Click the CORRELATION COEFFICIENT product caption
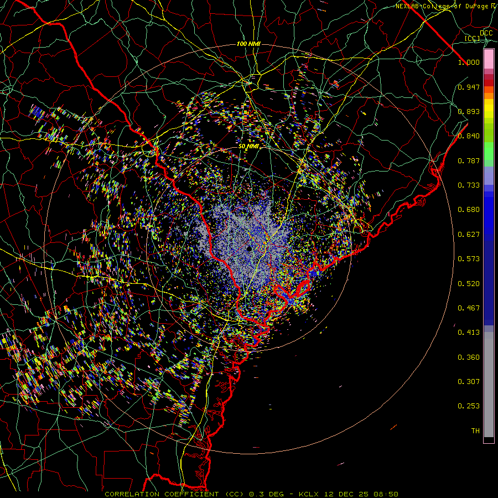This screenshot has height=498, width=498. coord(162,494)
